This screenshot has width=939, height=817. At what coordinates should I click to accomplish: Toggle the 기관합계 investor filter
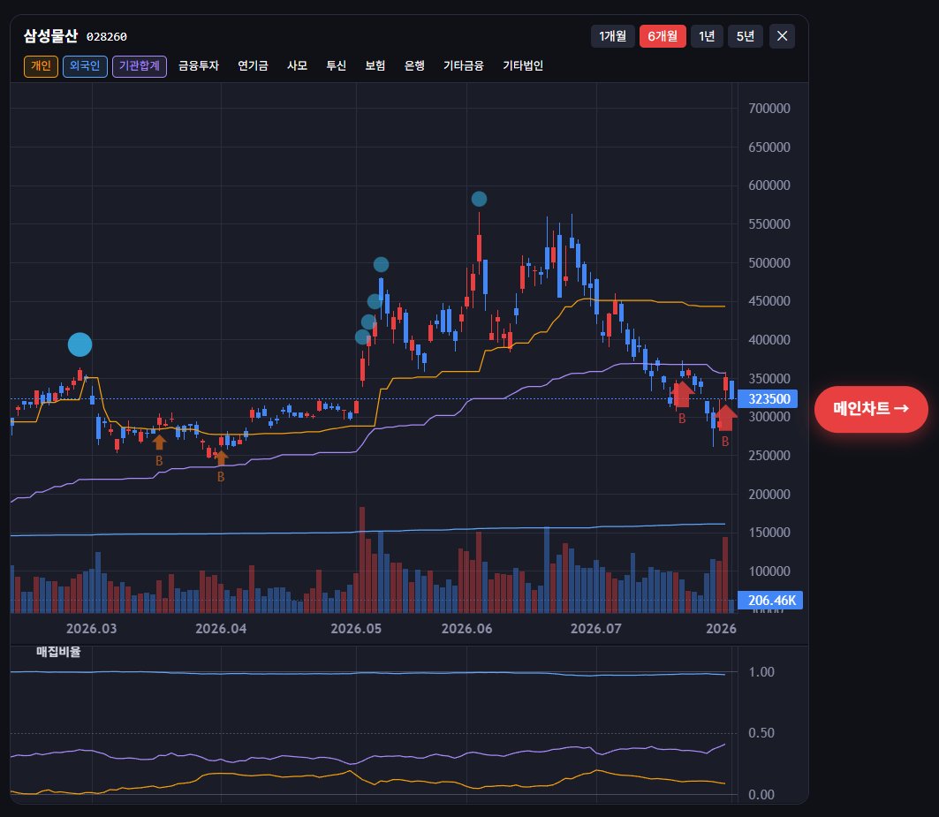(x=139, y=66)
